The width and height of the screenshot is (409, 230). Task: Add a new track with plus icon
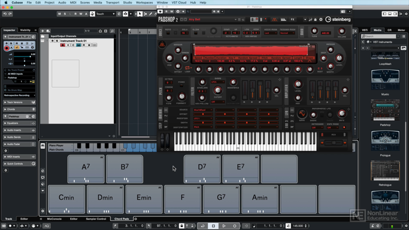coord(43,31)
